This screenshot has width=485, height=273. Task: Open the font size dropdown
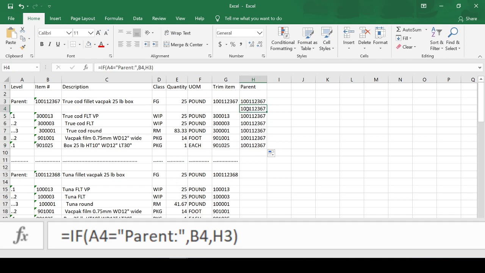point(91,33)
